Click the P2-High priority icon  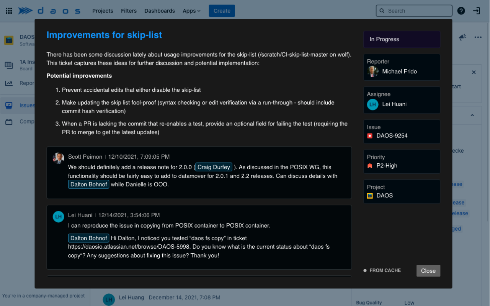(x=370, y=166)
